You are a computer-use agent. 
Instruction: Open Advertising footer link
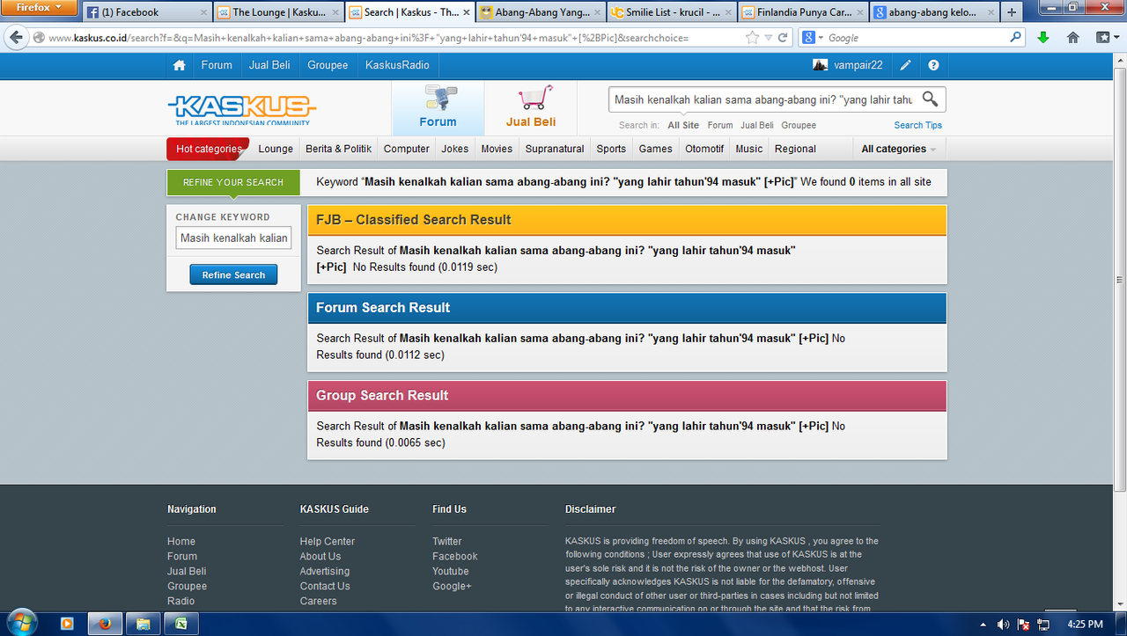[325, 571]
